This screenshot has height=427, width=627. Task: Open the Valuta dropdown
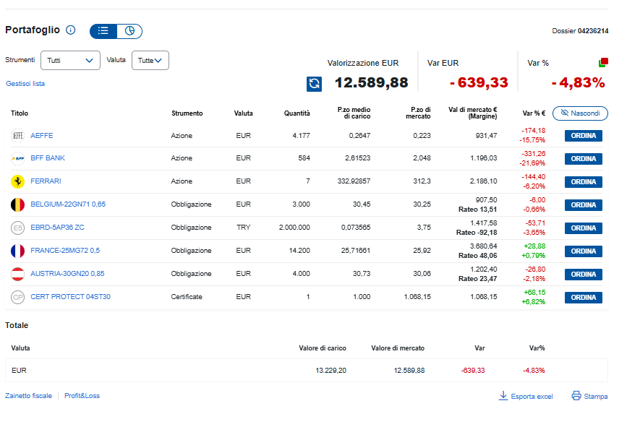click(x=150, y=61)
